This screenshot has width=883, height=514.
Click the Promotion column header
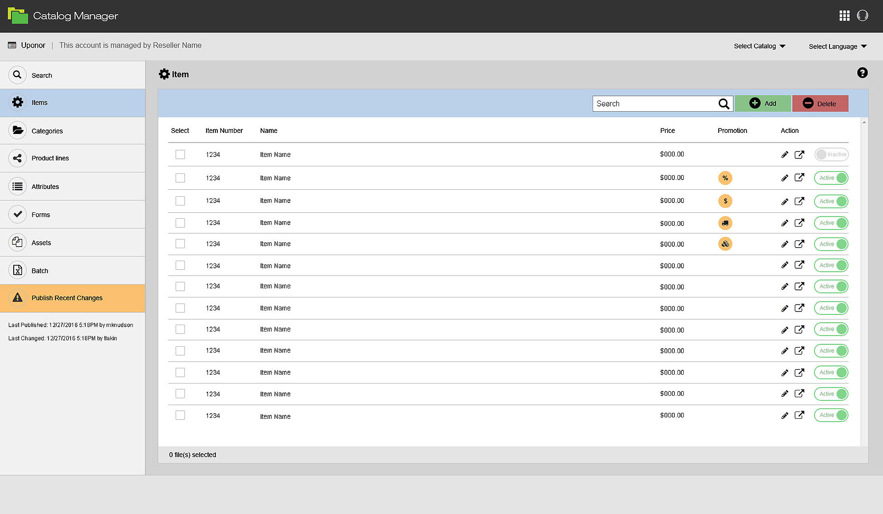[732, 130]
